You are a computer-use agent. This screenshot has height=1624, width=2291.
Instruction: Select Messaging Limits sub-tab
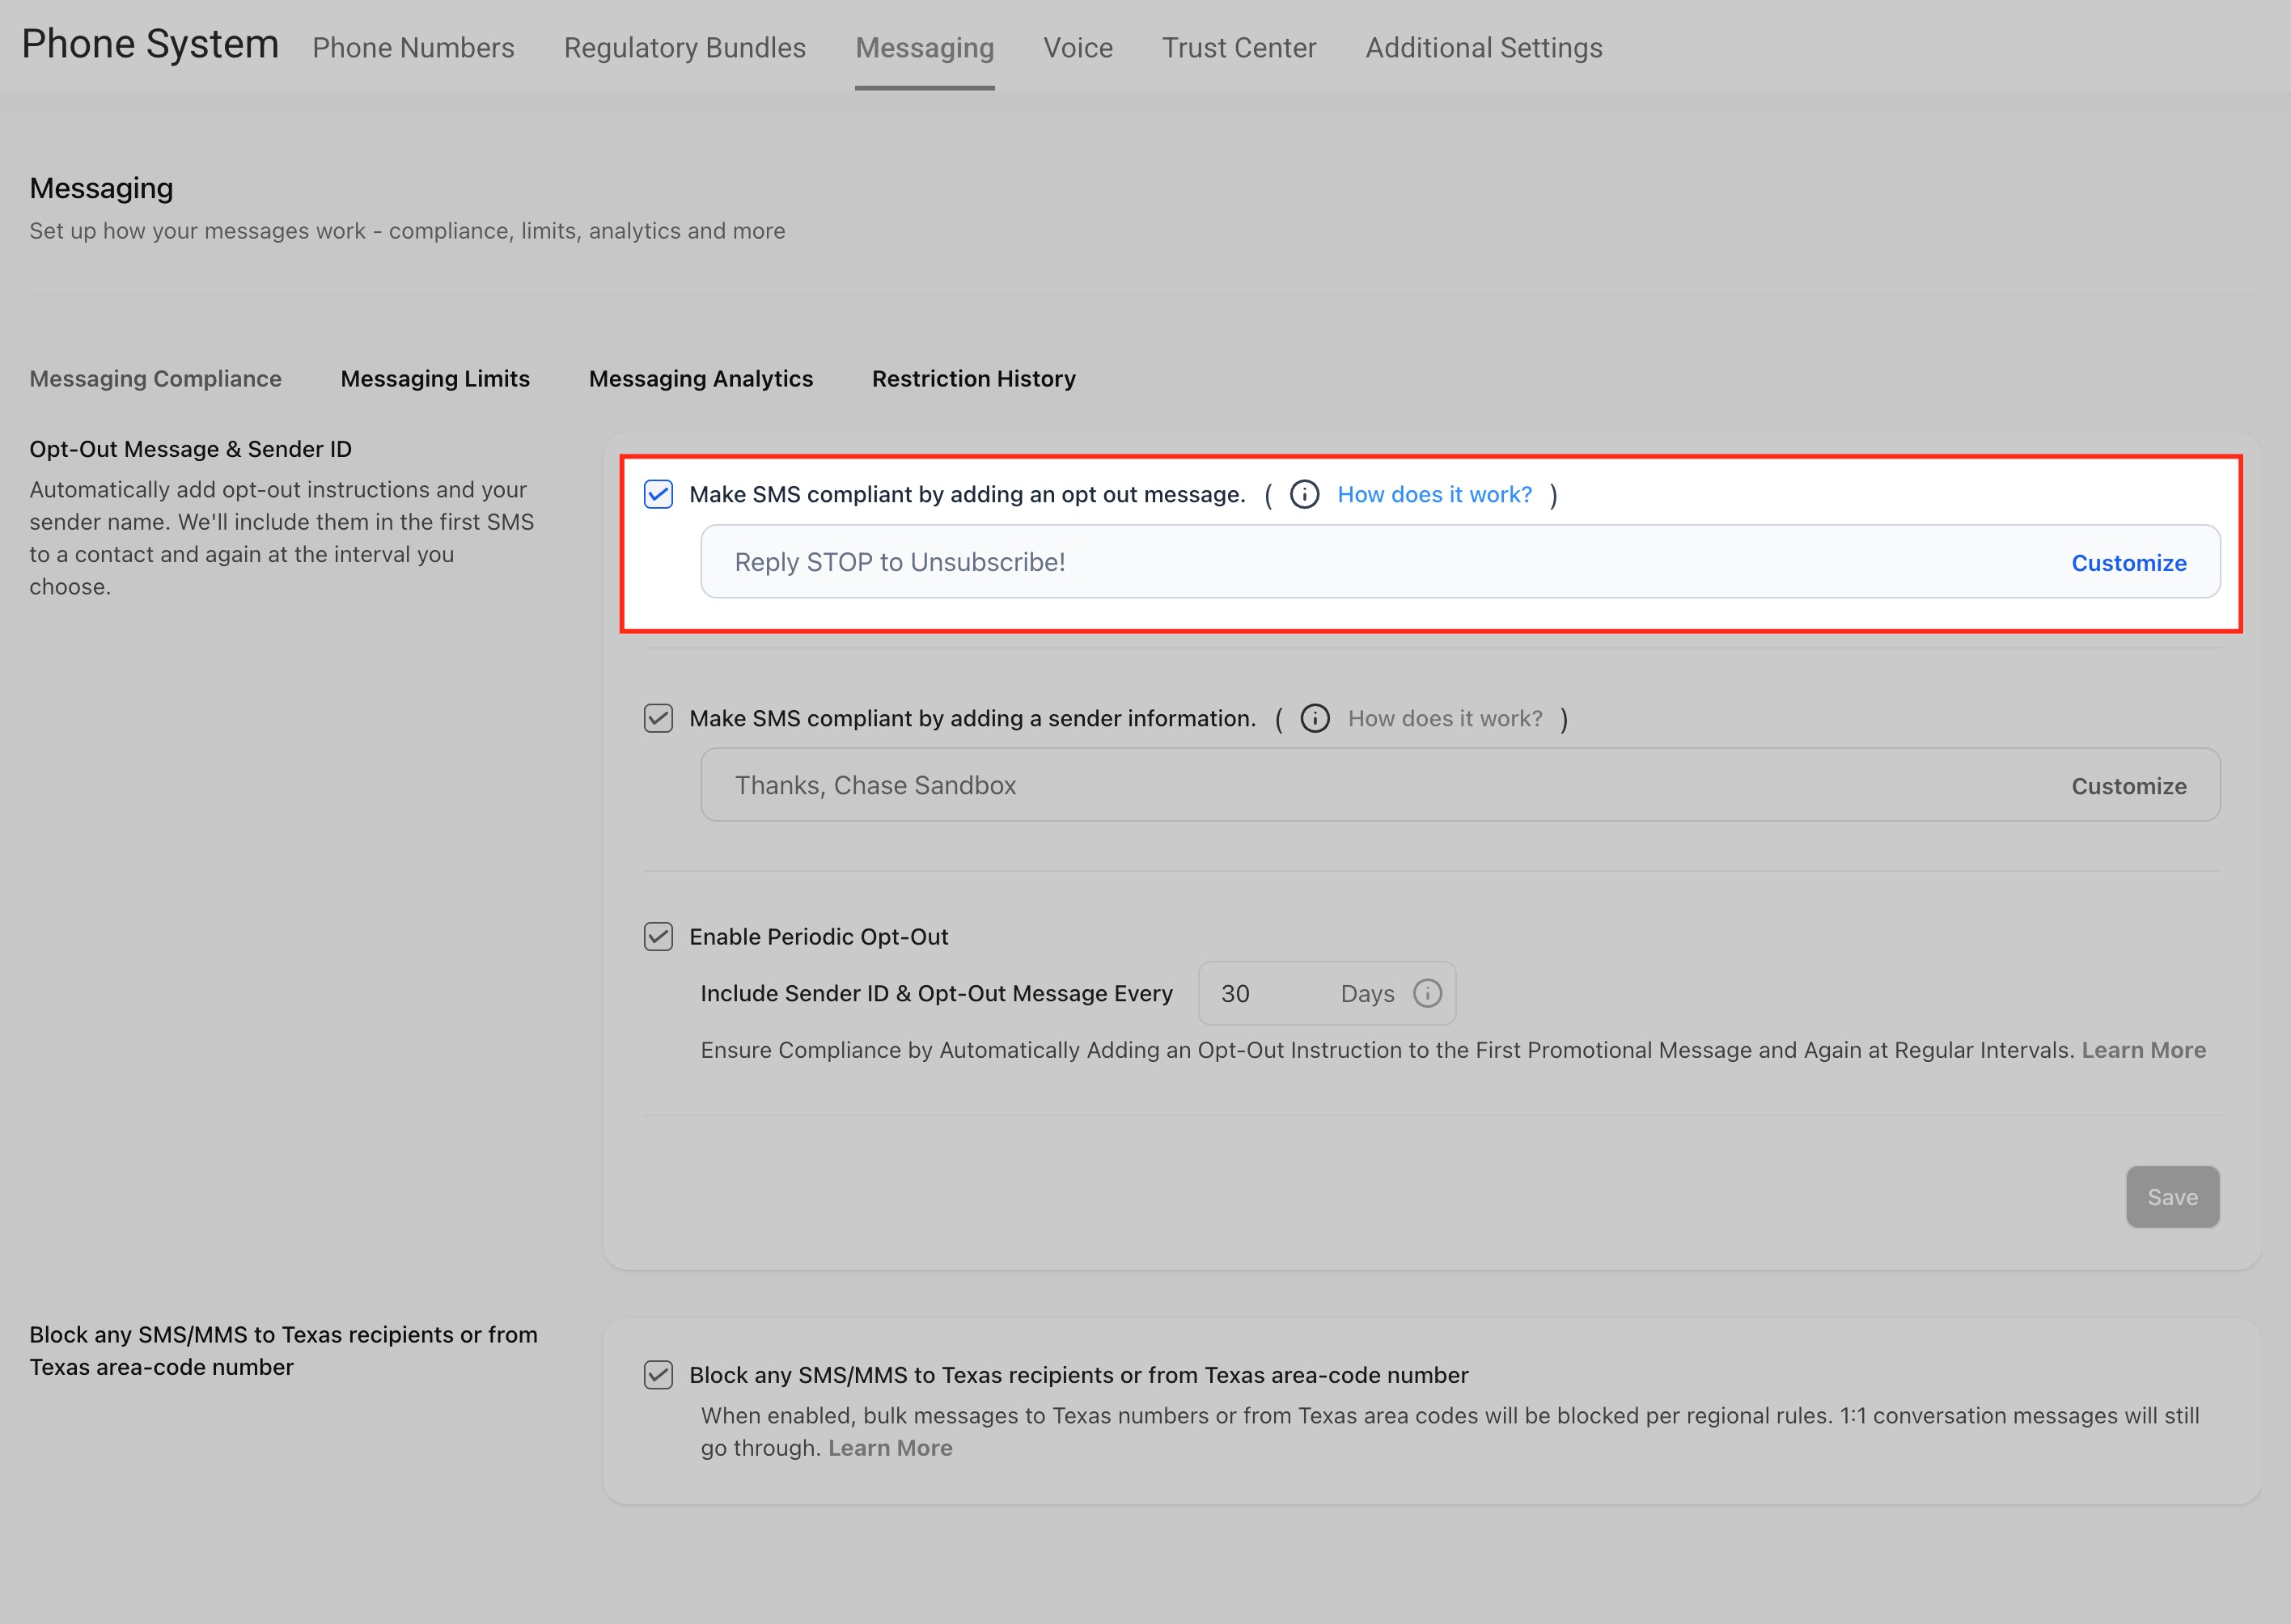point(435,379)
